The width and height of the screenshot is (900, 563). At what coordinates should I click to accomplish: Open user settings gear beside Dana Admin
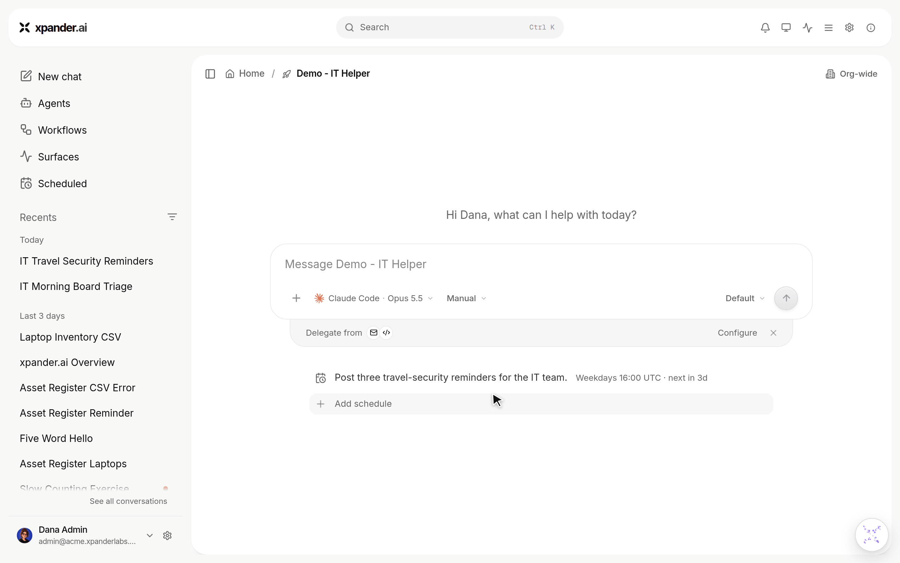pyautogui.click(x=167, y=536)
